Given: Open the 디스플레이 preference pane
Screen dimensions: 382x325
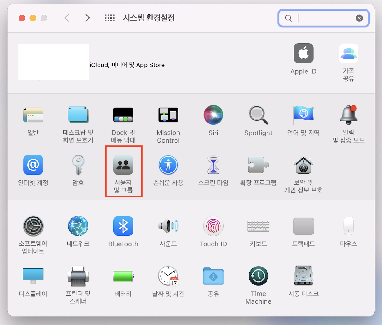Looking at the screenshot, I should tap(33, 276).
